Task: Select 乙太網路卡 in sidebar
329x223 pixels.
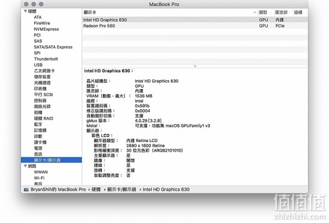Action: click(44, 71)
